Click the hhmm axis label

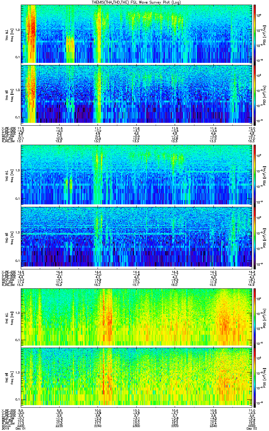(6, 426)
